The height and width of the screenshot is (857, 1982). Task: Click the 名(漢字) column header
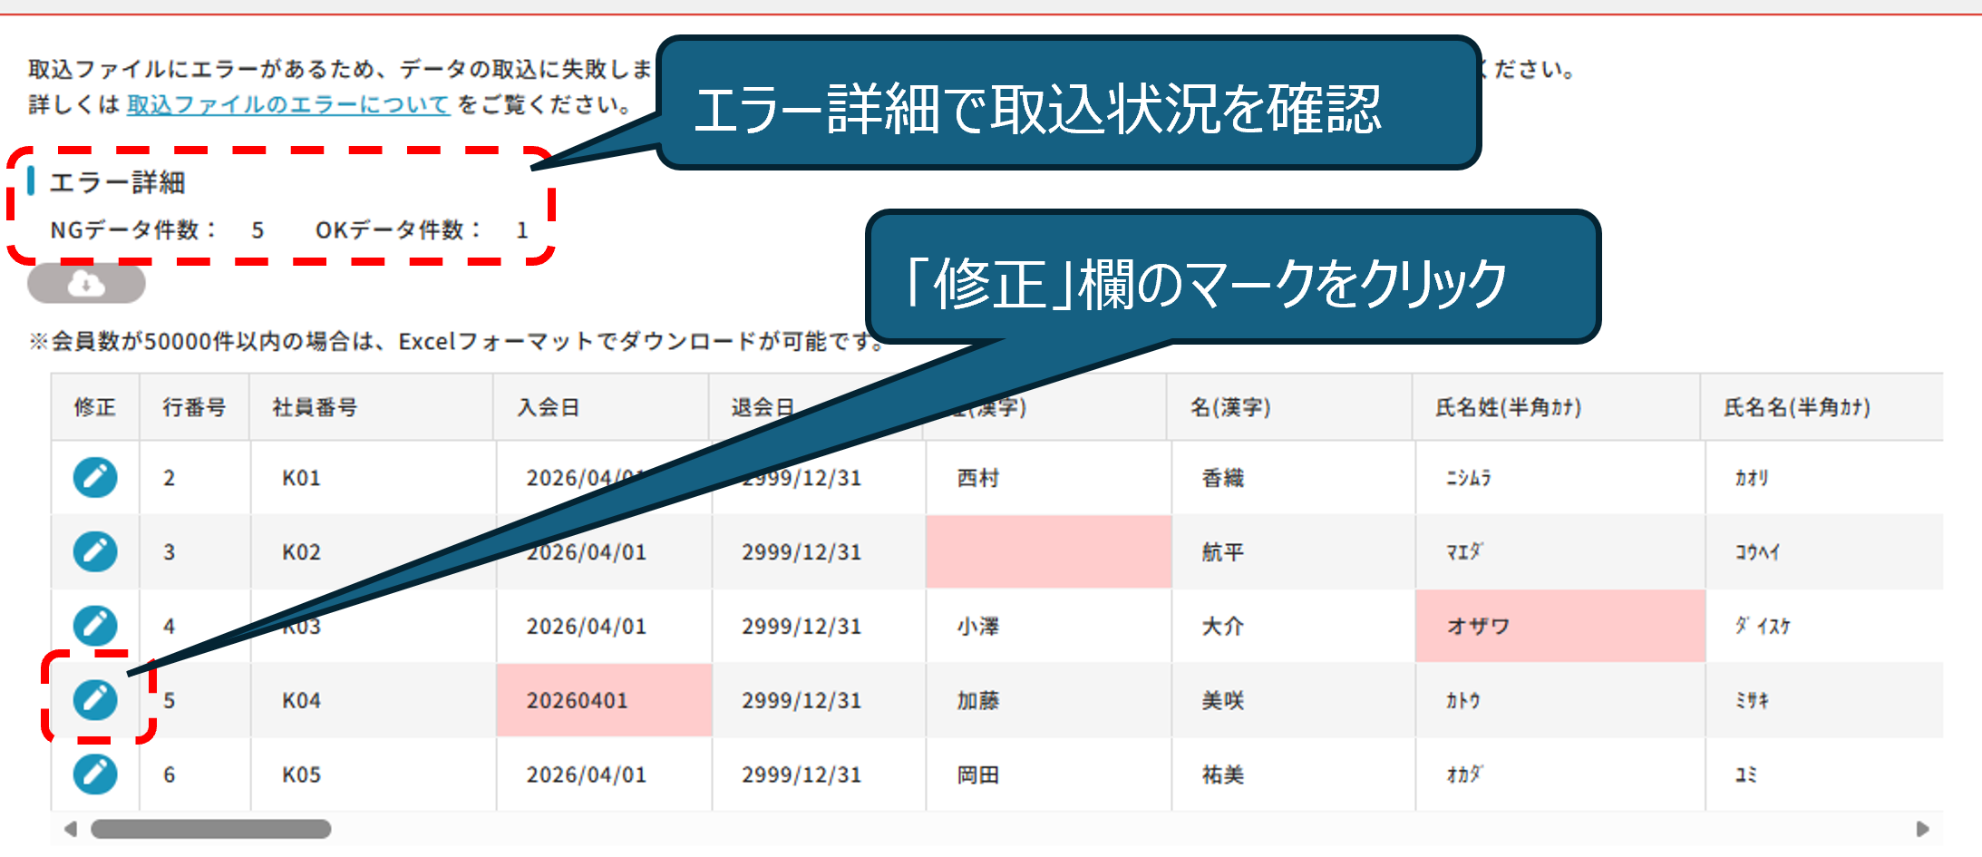[x=1230, y=407]
